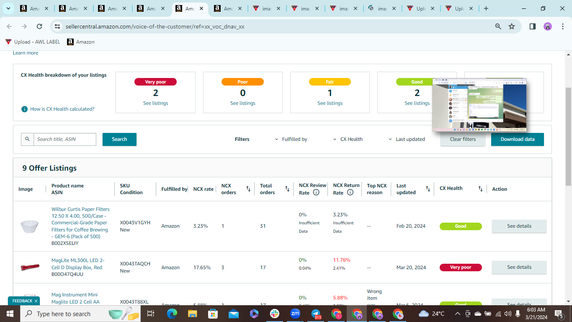
Task: Click the info icon beside CX Health calculation
Action: point(25,109)
